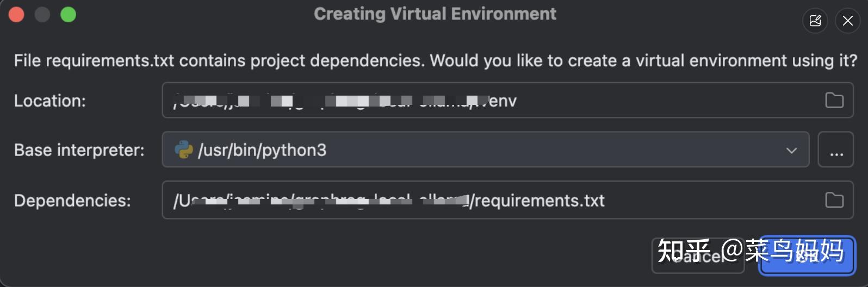Select the "Base interpreter:" label
Image resolution: width=868 pixels, height=287 pixels.
[x=79, y=150]
